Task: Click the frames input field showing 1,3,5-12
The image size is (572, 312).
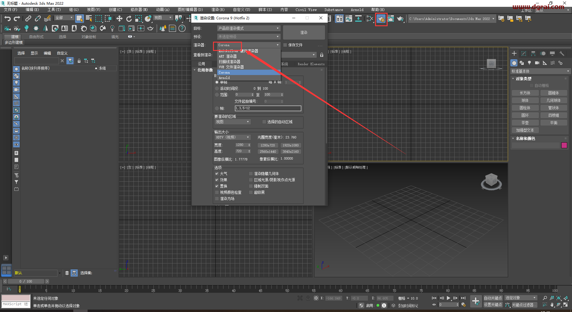Action: (x=268, y=108)
